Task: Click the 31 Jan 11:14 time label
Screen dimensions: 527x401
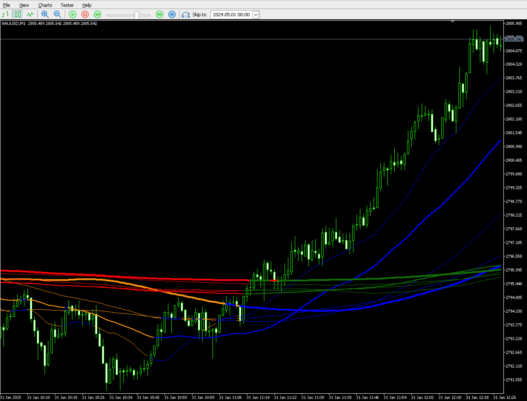Action: (x=258, y=398)
